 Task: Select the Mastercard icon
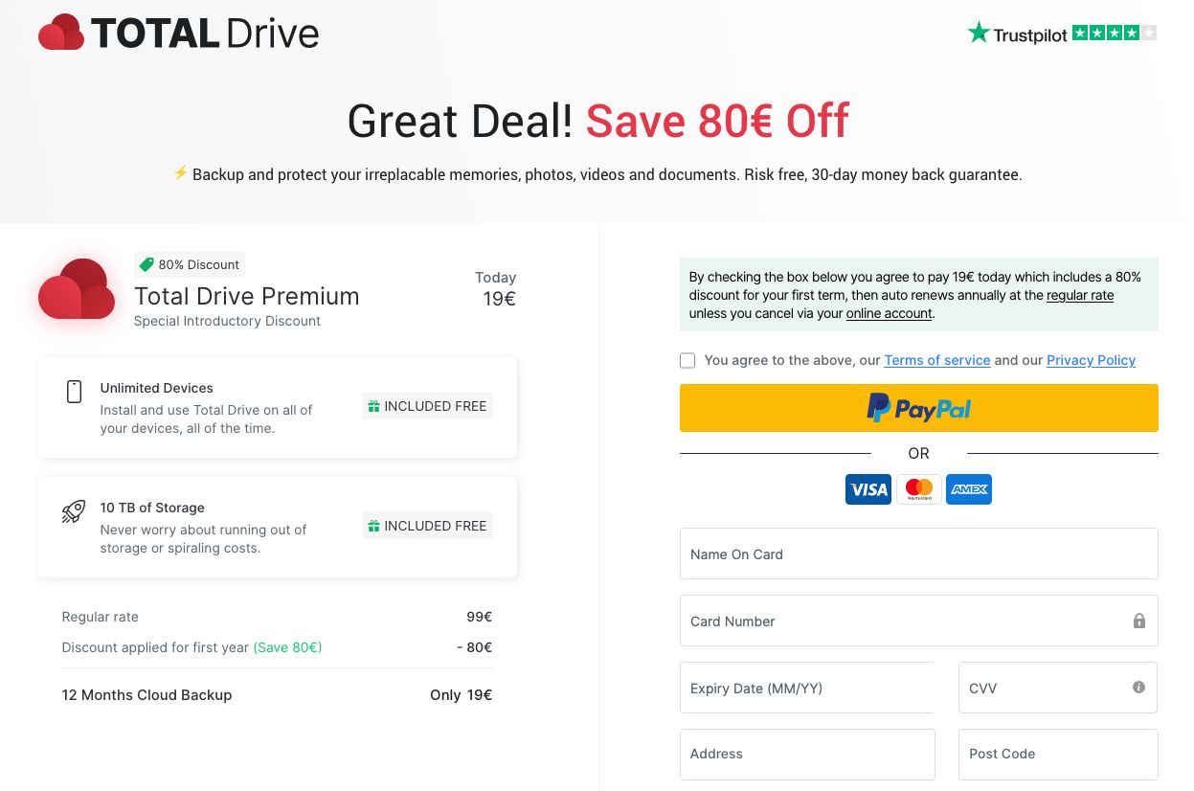pos(919,489)
